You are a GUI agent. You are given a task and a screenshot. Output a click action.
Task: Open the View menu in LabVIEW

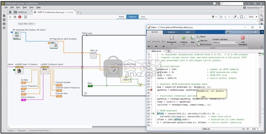click(32, 7)
